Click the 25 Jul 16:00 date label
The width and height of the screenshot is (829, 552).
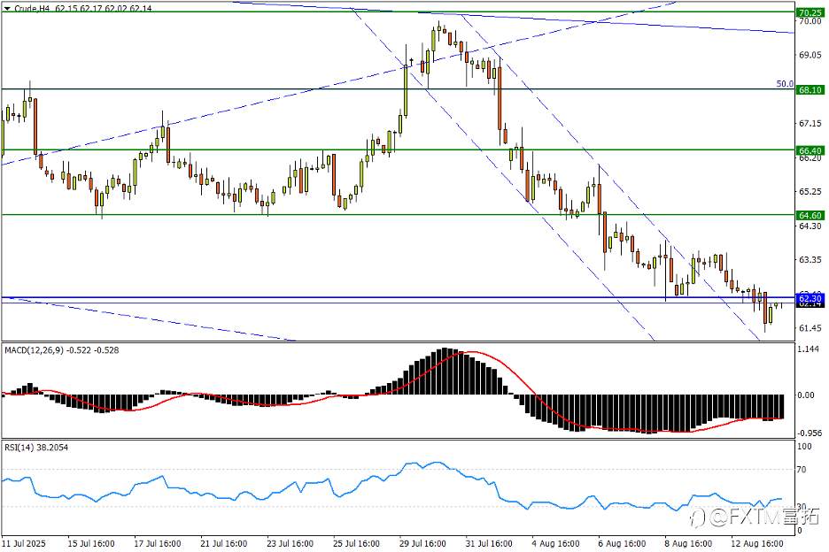pyautogui.click(x=356, y=543)
